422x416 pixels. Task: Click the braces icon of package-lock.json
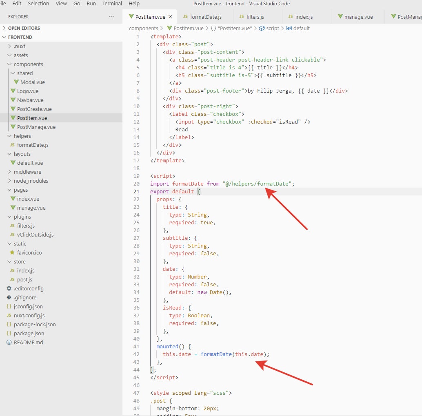click(9, 324)
